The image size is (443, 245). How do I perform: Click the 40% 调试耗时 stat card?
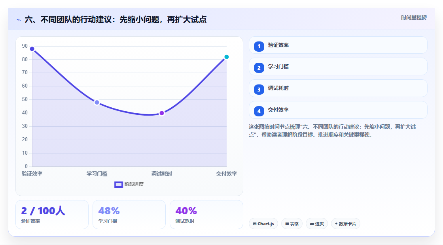206,215
